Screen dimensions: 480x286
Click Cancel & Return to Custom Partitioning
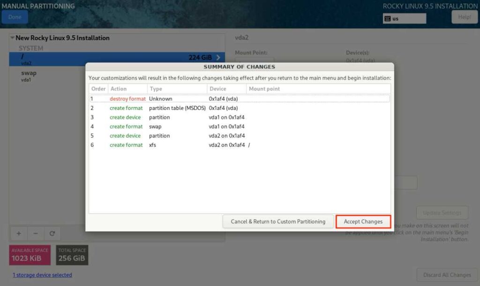[278, 221]
